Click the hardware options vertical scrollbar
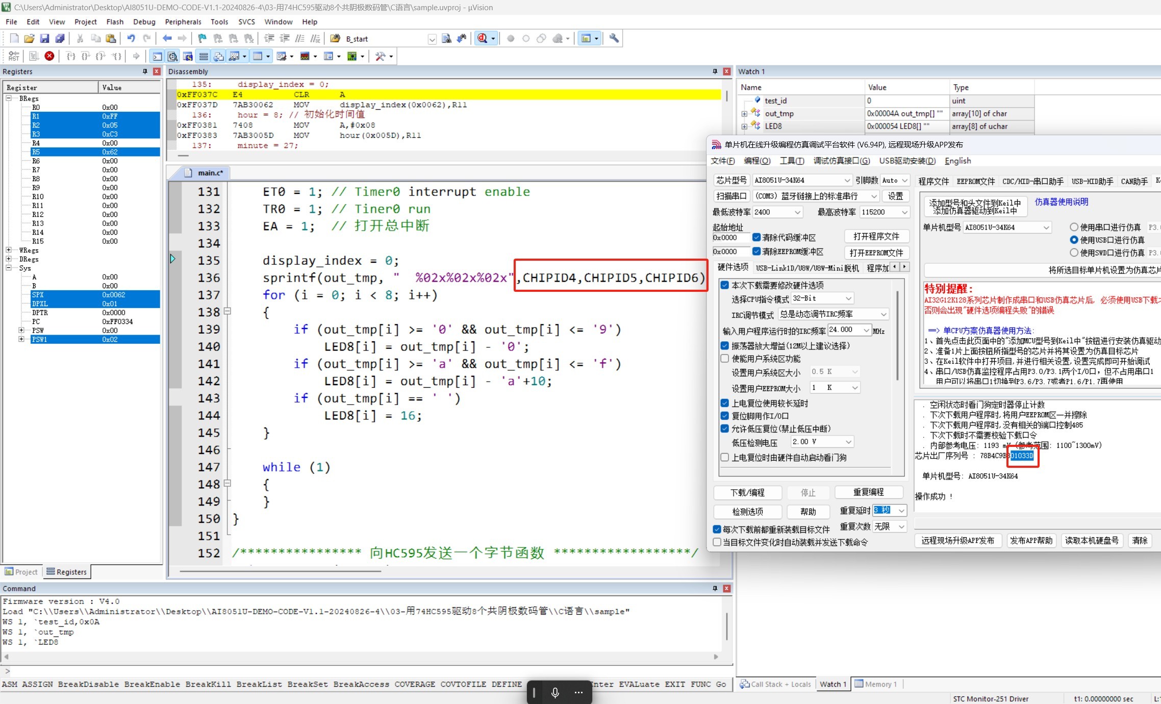Image resolution: width=1161 pixels, height=704 pixels. pyautogui.click(x=898, y=335)
